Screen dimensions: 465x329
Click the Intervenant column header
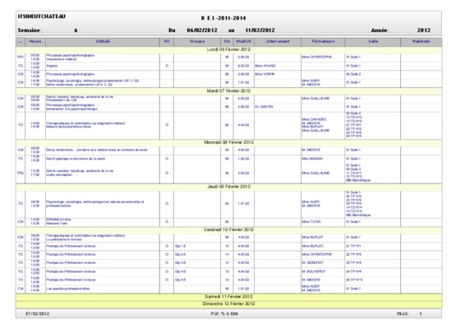pos(278,42)
